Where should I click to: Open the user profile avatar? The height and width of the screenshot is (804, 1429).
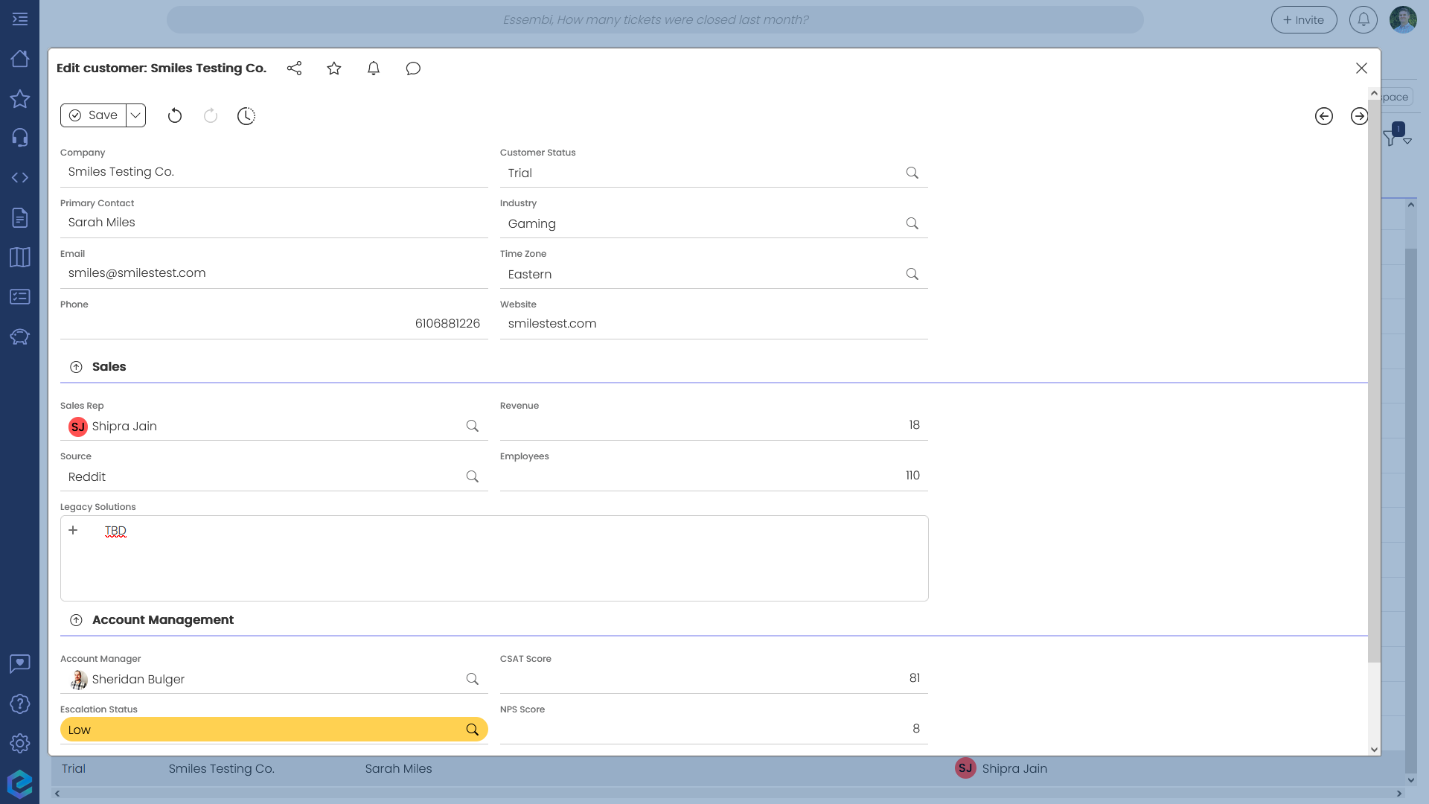click(1404, 20)
